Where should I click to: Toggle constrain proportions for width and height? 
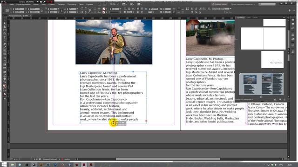[x=42, y=10]
